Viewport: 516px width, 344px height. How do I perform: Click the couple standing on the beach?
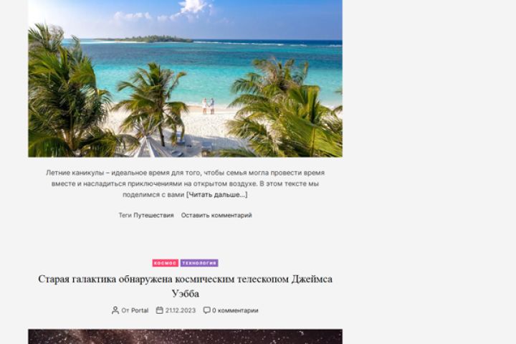click(209, 106)
